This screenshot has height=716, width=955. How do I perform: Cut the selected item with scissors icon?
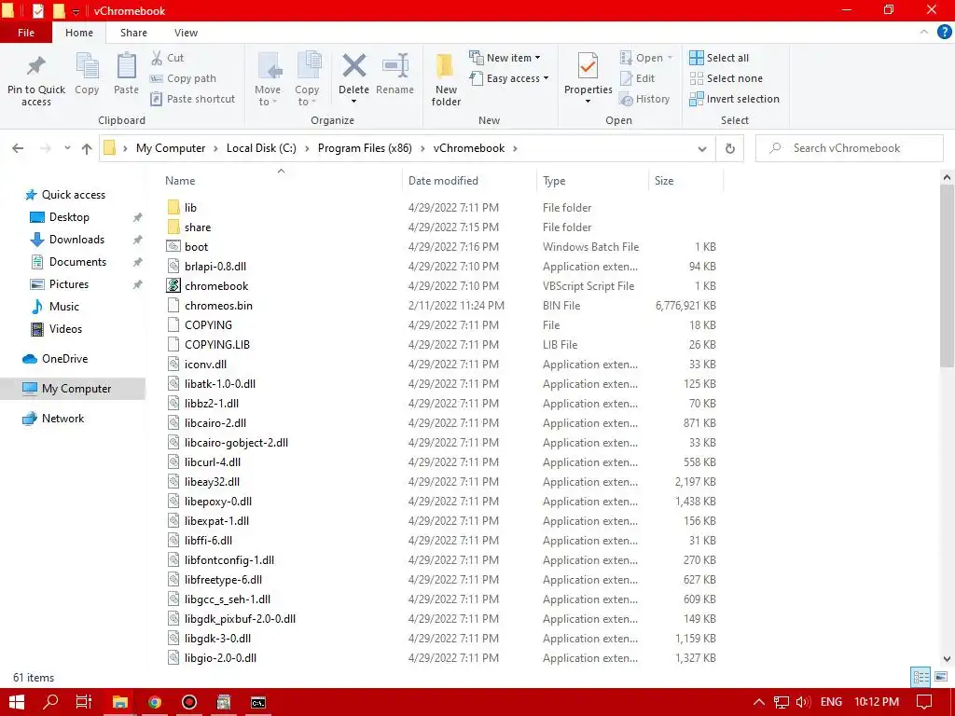coord(167,58)
